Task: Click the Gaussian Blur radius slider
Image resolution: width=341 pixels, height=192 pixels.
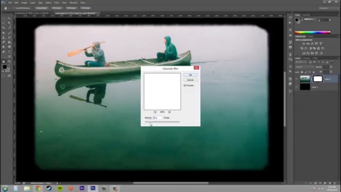Action: [162, 122]
